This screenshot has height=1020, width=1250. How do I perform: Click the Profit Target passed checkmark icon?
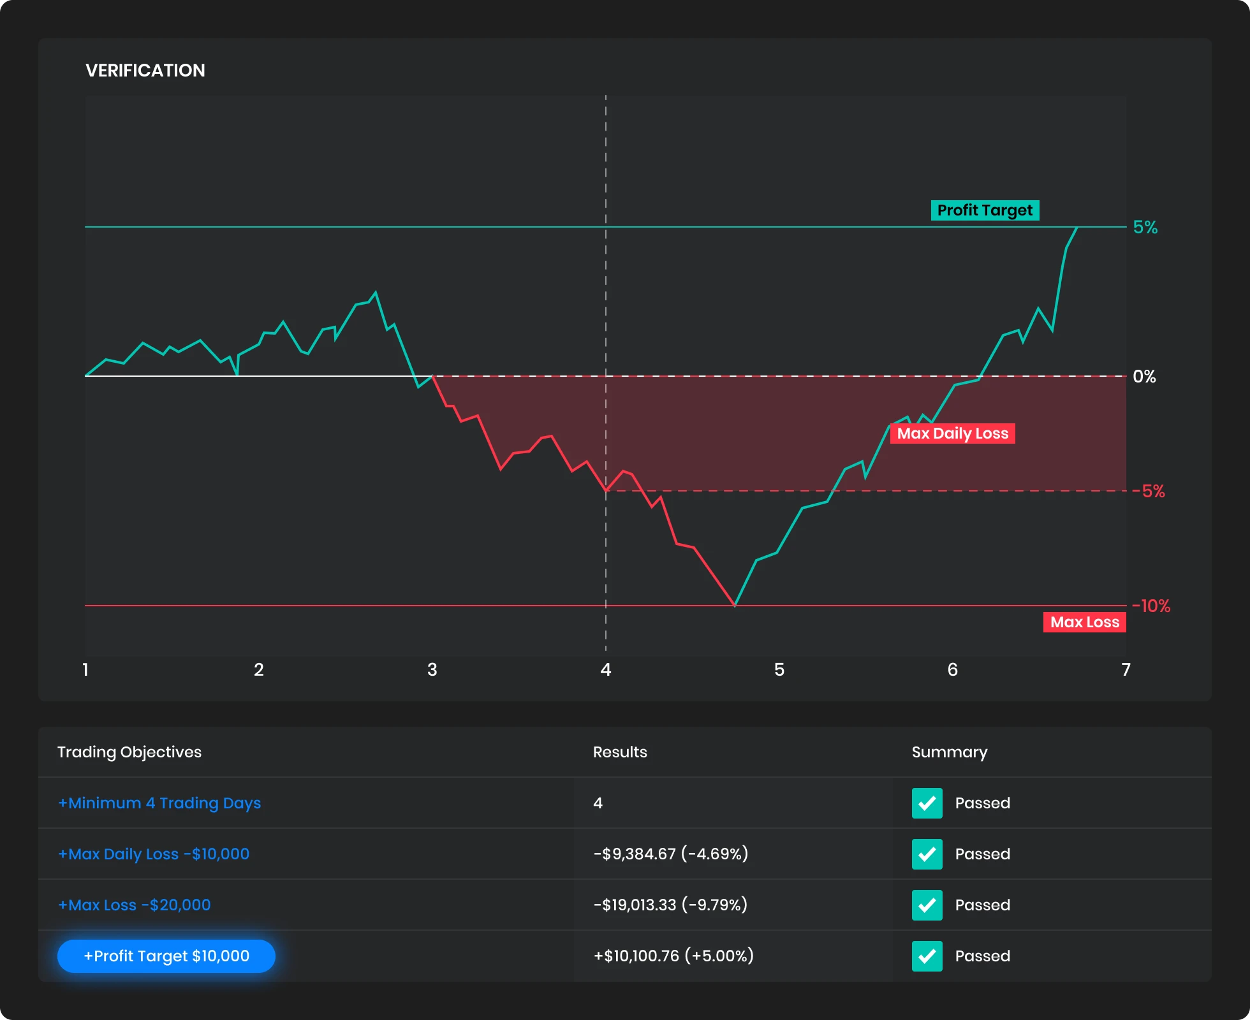click(x=927, y=956)
